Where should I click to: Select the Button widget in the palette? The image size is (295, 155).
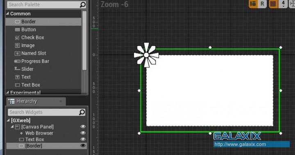44,29
